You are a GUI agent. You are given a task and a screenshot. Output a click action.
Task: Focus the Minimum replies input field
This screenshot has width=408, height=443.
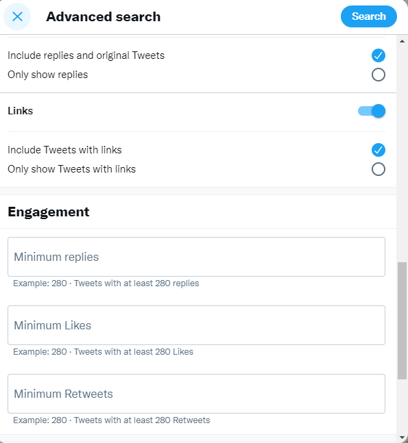click(x=196, y=257)
